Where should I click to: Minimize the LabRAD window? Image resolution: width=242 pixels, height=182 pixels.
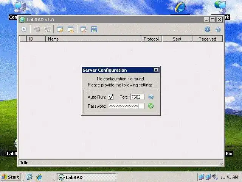[x=206, y=20]
